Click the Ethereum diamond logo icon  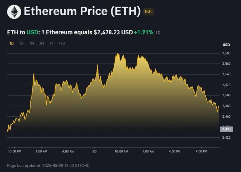(14, 12)
